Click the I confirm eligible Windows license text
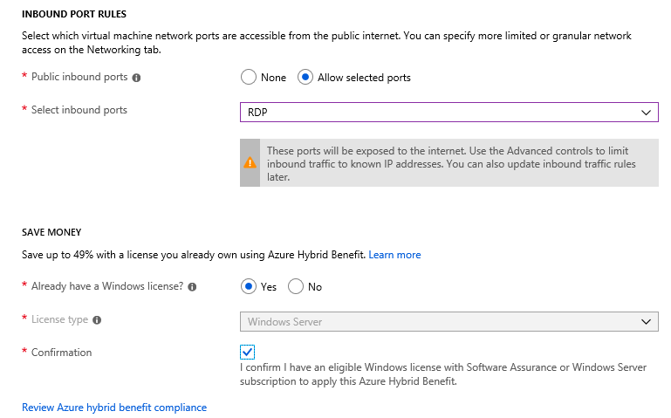 point(443,374)
